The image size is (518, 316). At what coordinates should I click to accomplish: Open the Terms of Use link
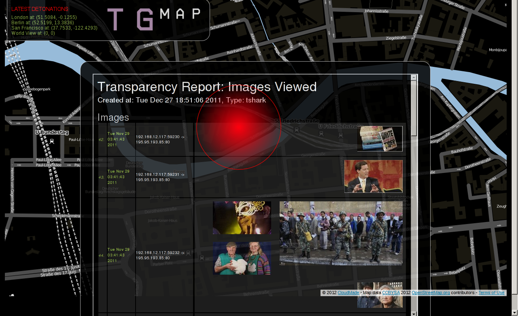pyautogui.click(x=491, y=293)
